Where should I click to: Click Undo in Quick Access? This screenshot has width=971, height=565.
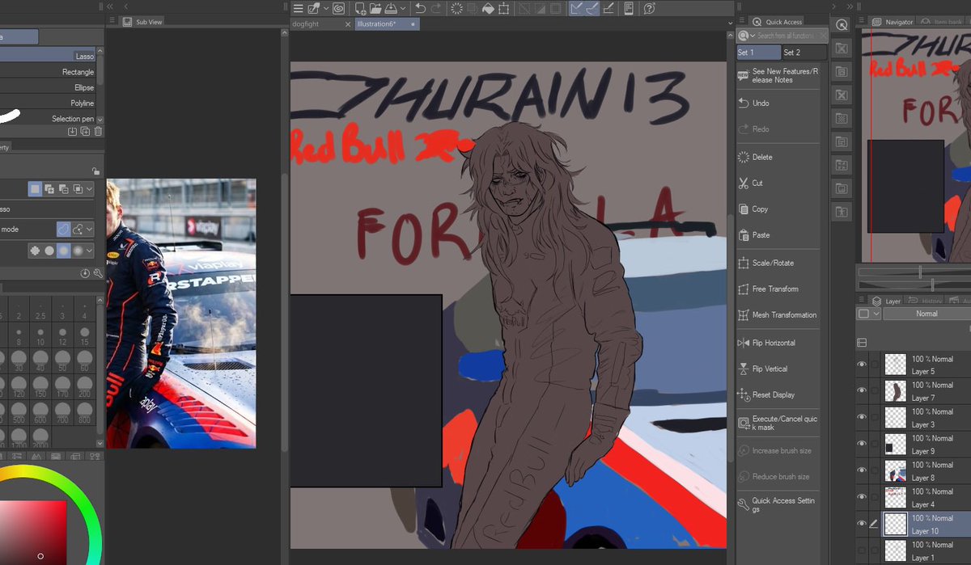(778, 103)
